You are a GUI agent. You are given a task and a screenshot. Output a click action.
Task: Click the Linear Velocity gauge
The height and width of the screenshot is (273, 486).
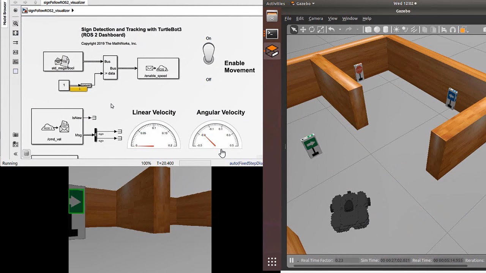[154, 134]
